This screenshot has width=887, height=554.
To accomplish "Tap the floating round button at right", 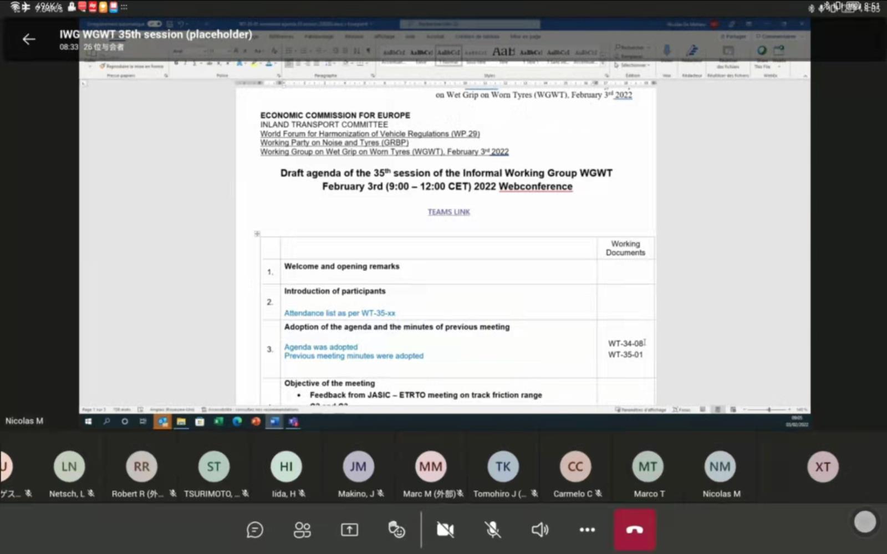I will [865, 522].
